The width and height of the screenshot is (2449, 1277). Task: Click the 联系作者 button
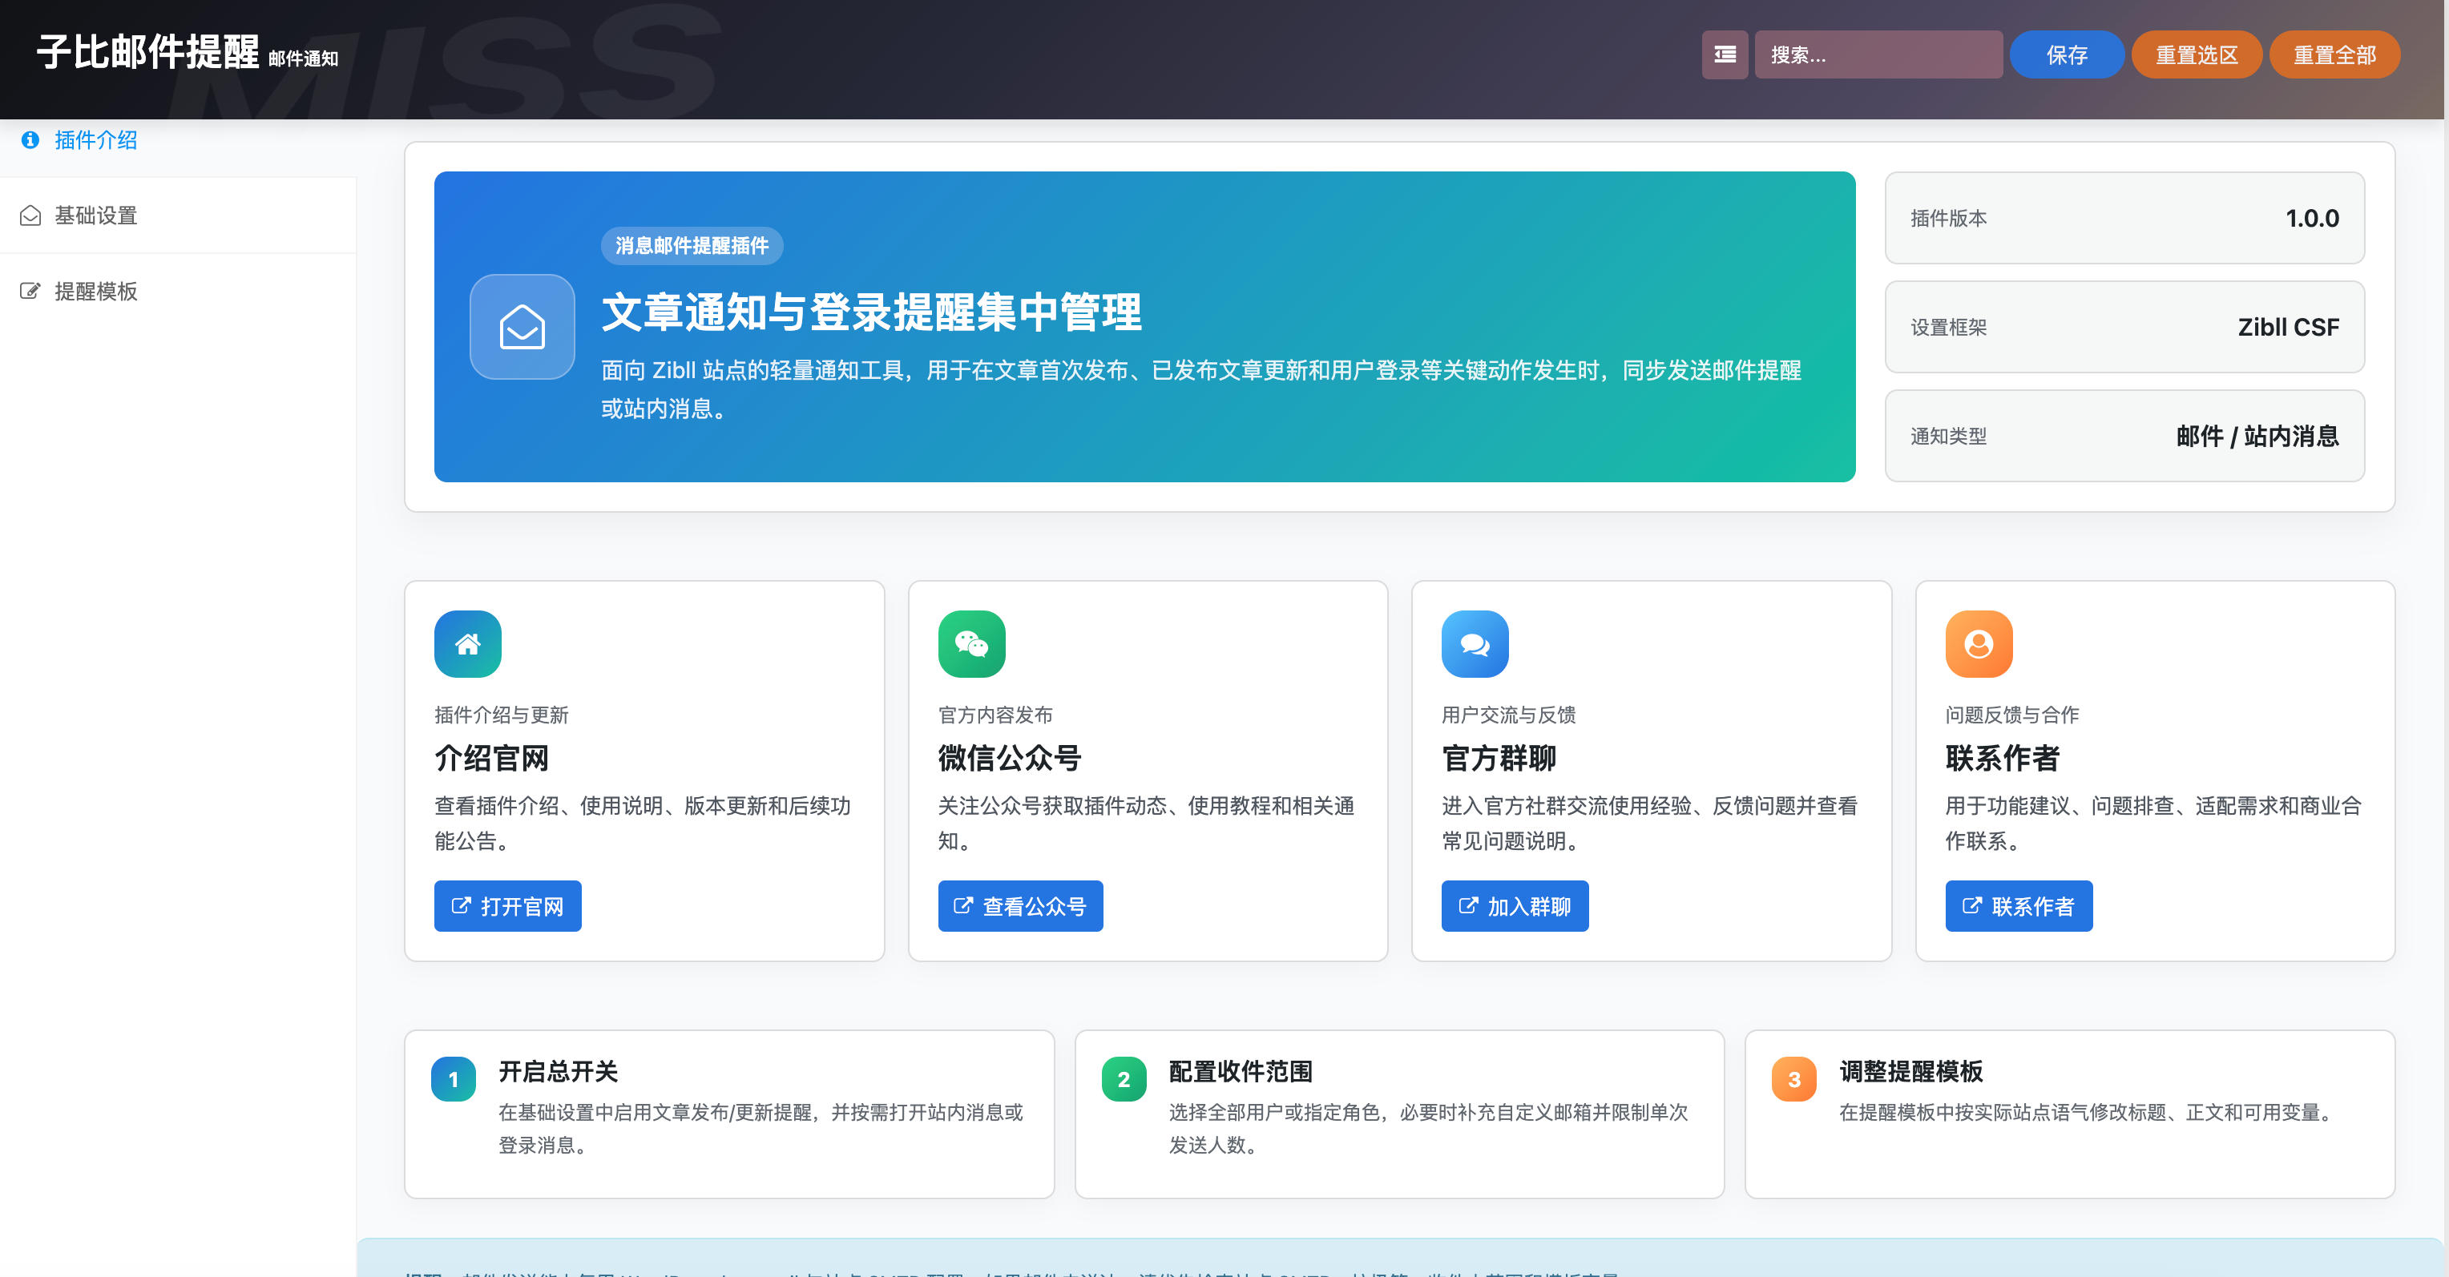(2019, 905)
